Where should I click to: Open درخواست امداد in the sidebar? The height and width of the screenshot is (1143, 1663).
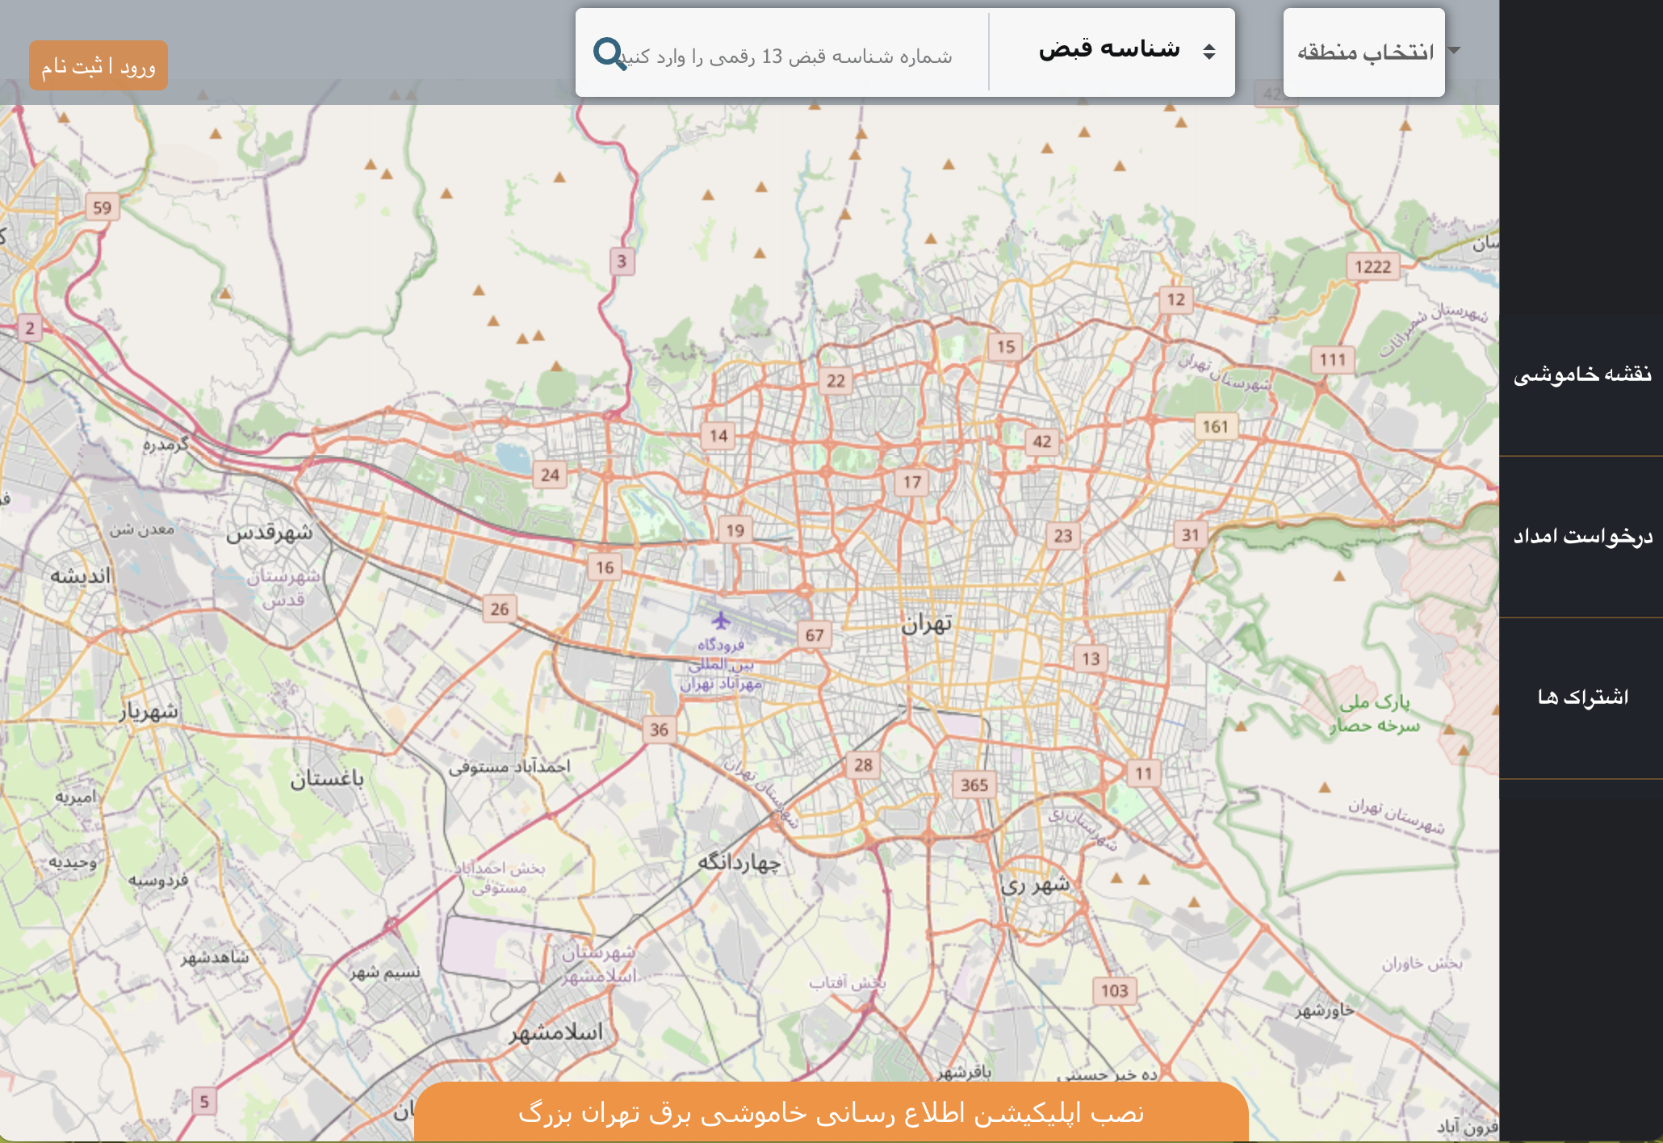pyautogui.click(x=1581, y=537)
